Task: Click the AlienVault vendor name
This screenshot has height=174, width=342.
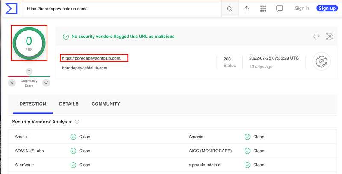Action: tap(24, 165)
